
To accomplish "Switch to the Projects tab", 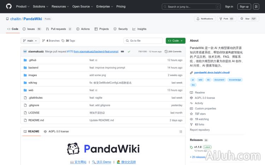I will pos(102,29).
